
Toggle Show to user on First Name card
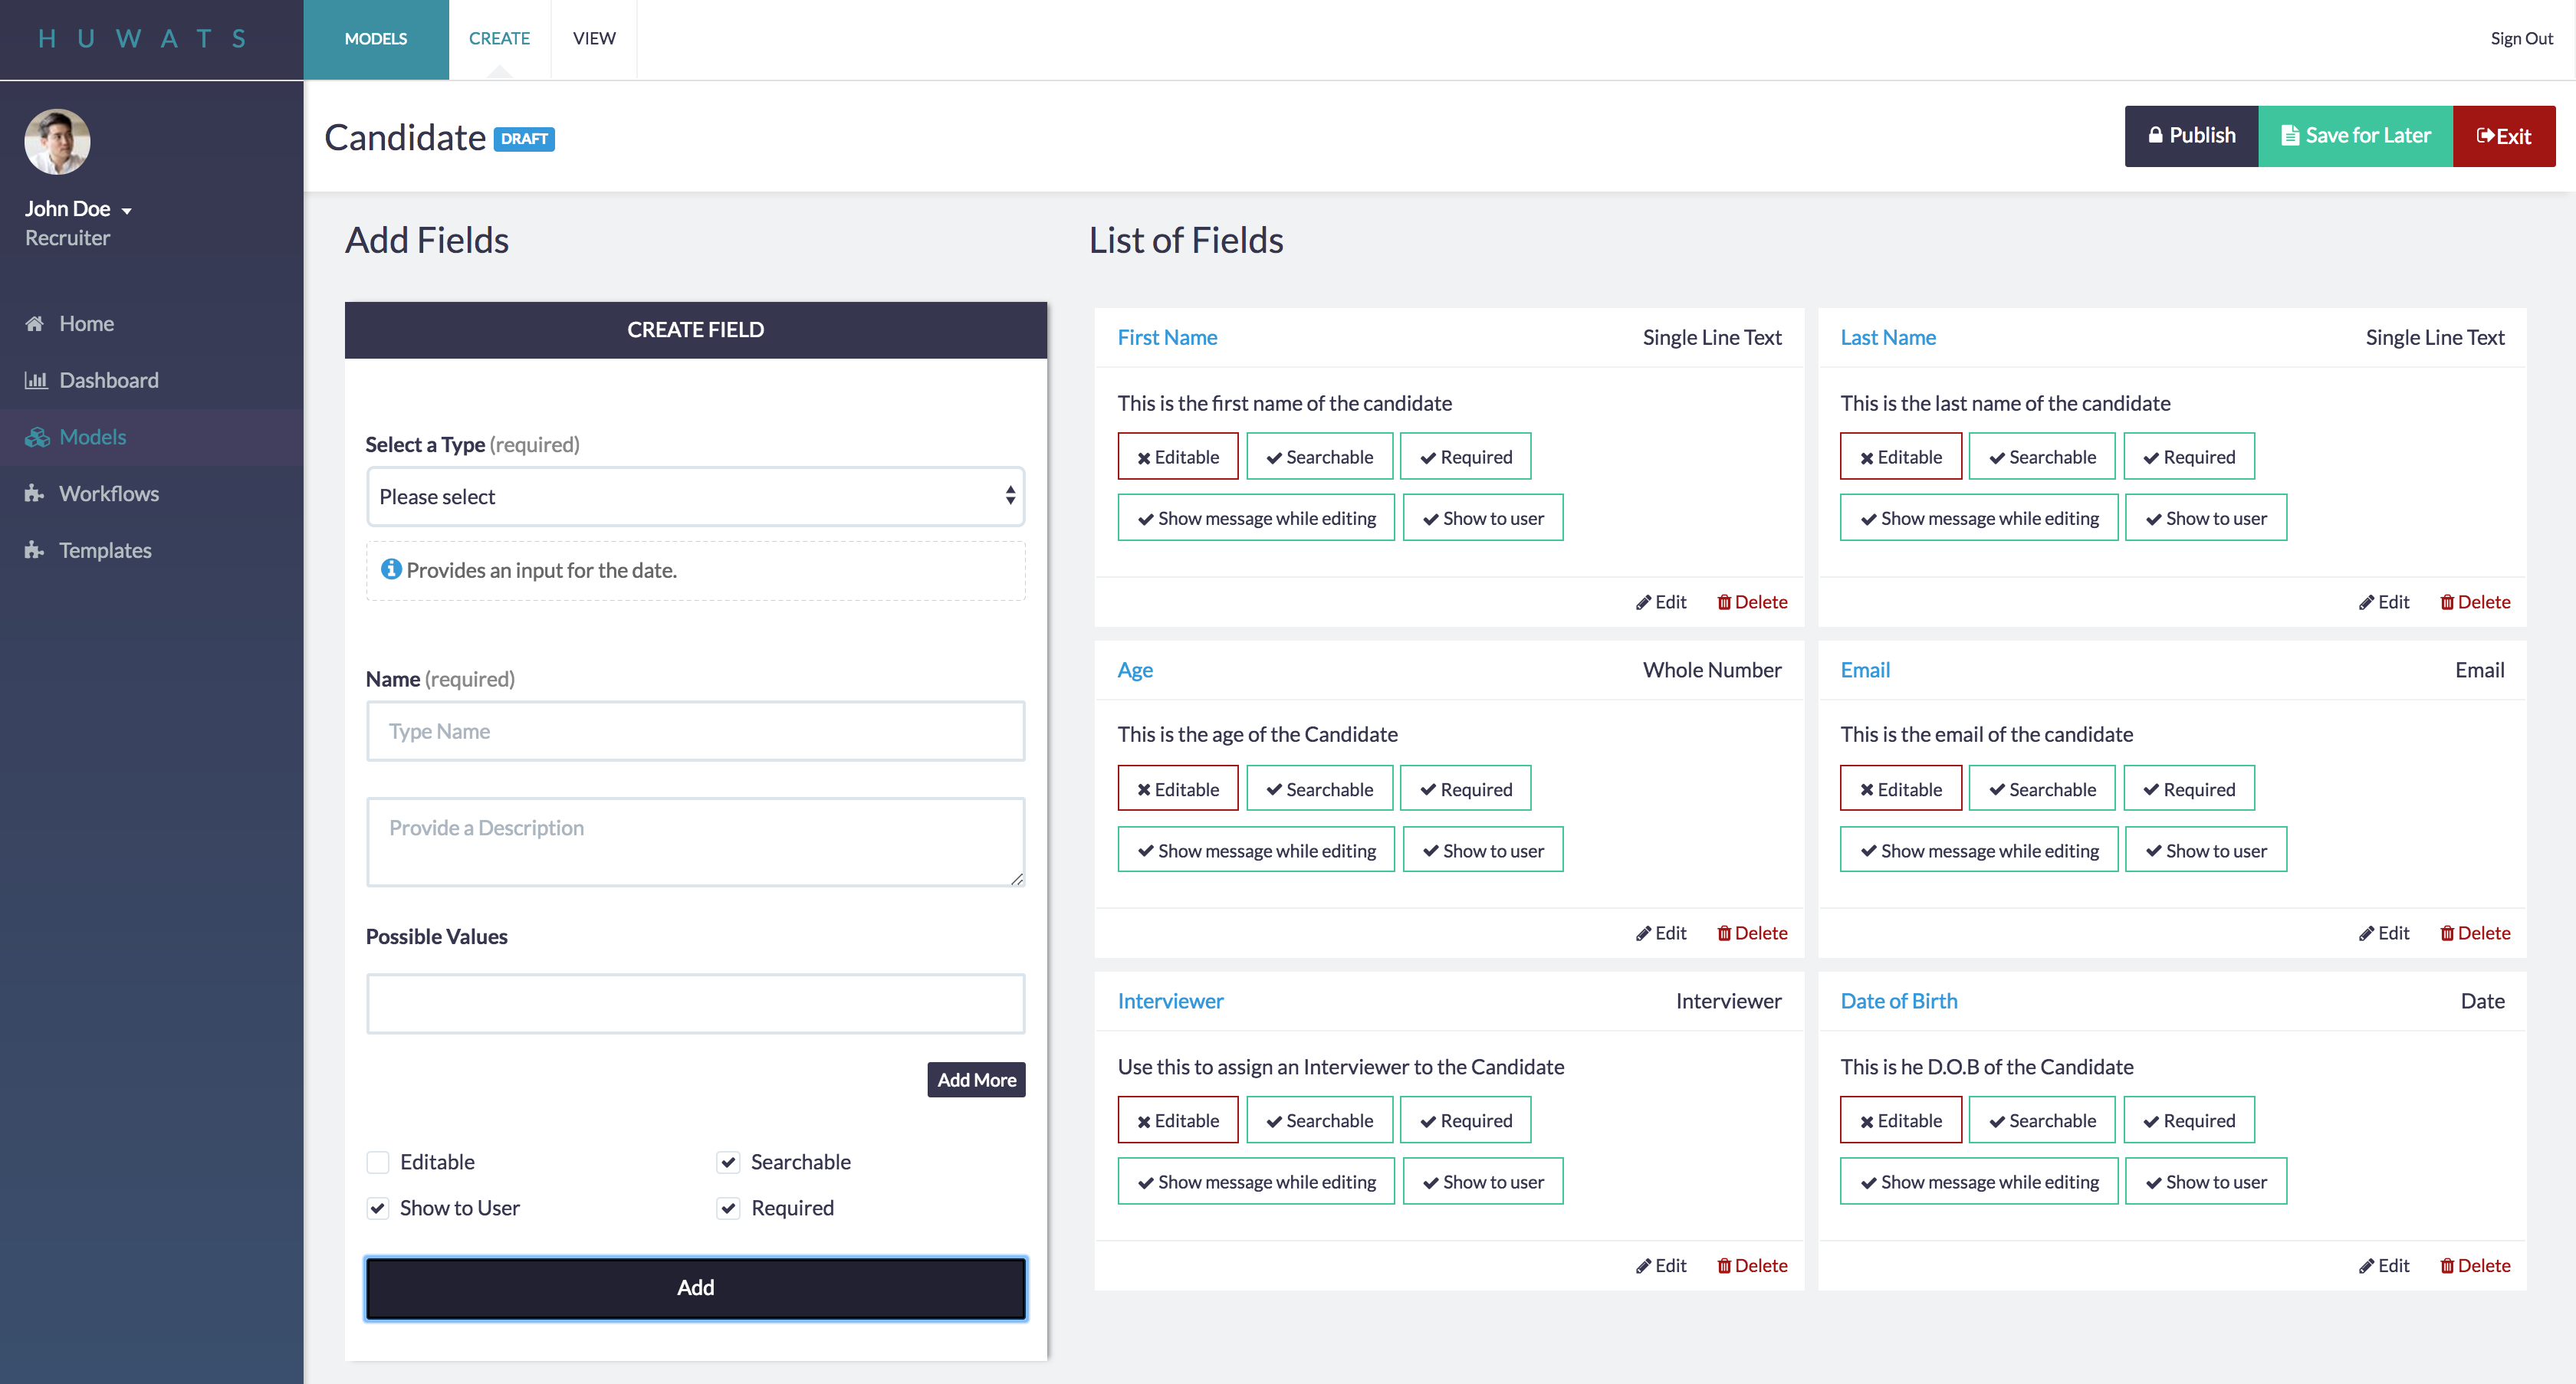1482,517
